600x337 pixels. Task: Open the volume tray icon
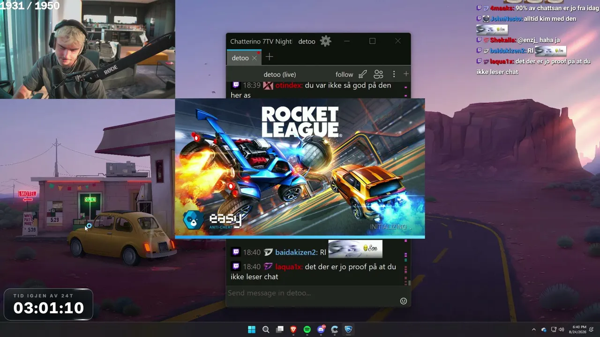pos(561,330)
